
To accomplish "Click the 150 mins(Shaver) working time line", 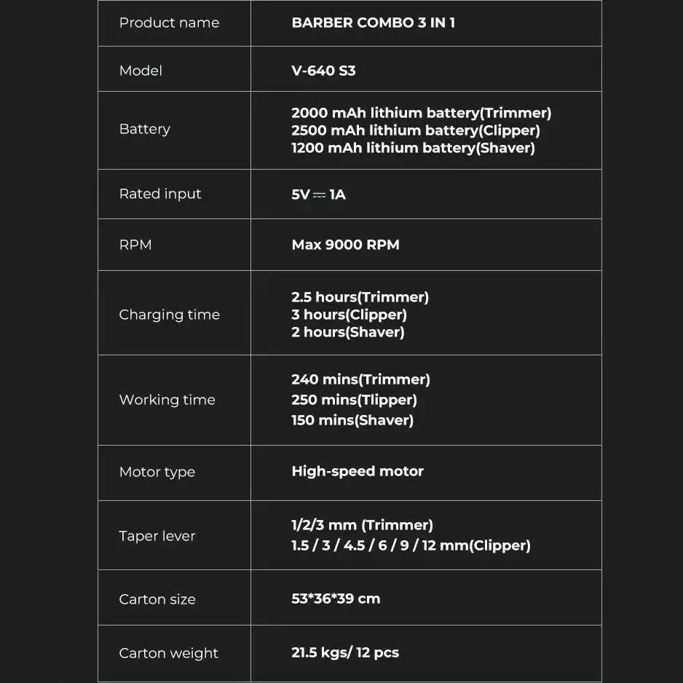I will pyautogui.click(x=352, y=420).
